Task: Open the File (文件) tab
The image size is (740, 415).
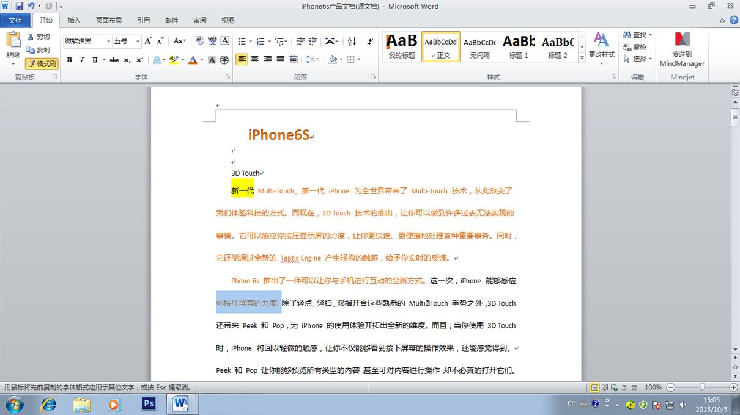Action: [x=15, y=21]
